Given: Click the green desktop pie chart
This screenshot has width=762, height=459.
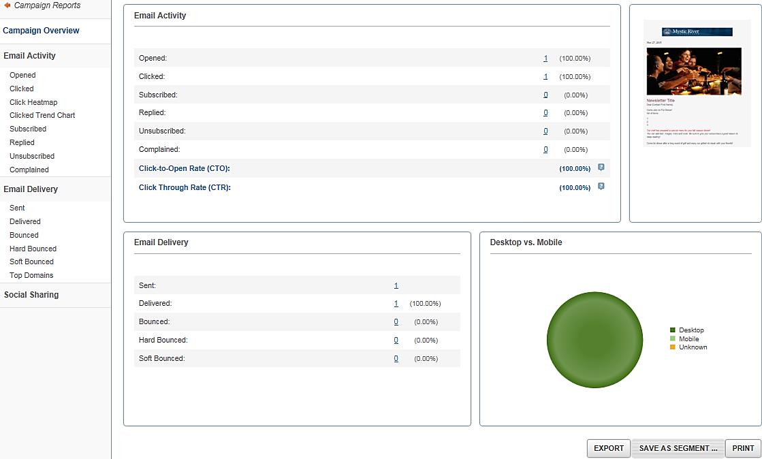Looking at the screenshot, I should pyautogui.click(x=594, y=339).
